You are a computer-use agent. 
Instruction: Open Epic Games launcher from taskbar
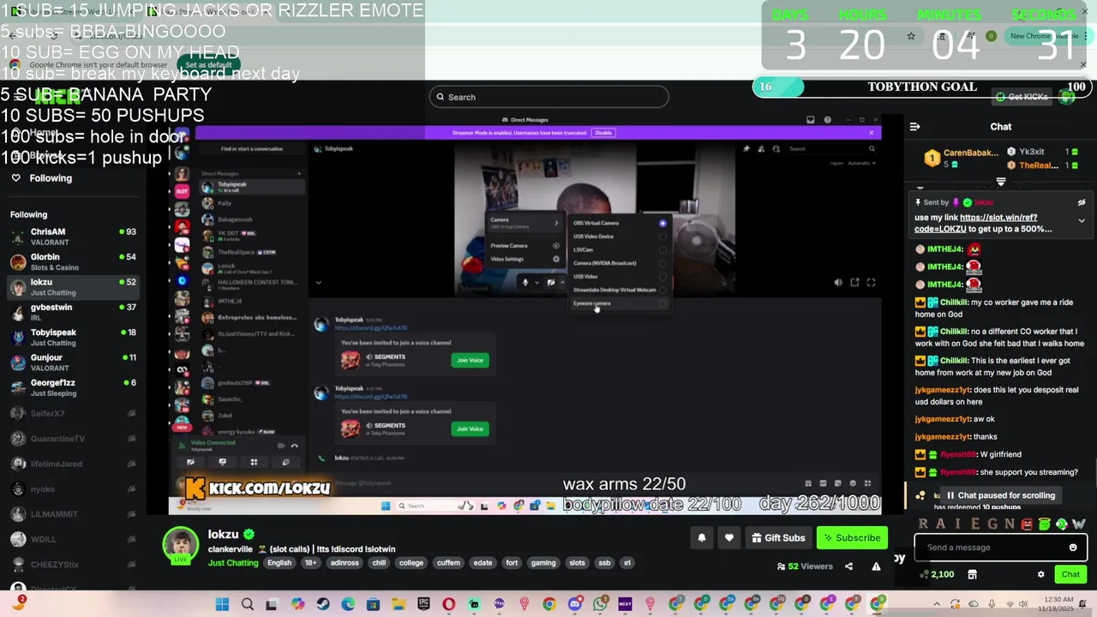423,604
